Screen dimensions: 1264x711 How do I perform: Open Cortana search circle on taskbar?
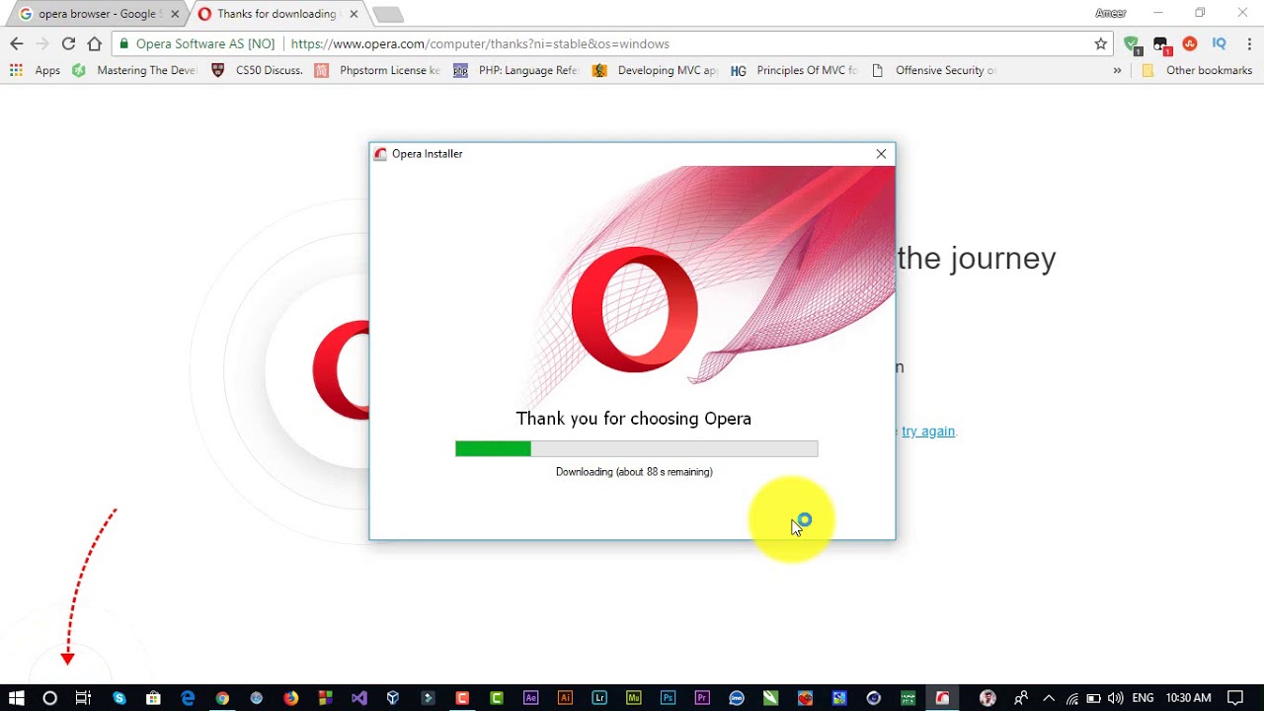49,698
